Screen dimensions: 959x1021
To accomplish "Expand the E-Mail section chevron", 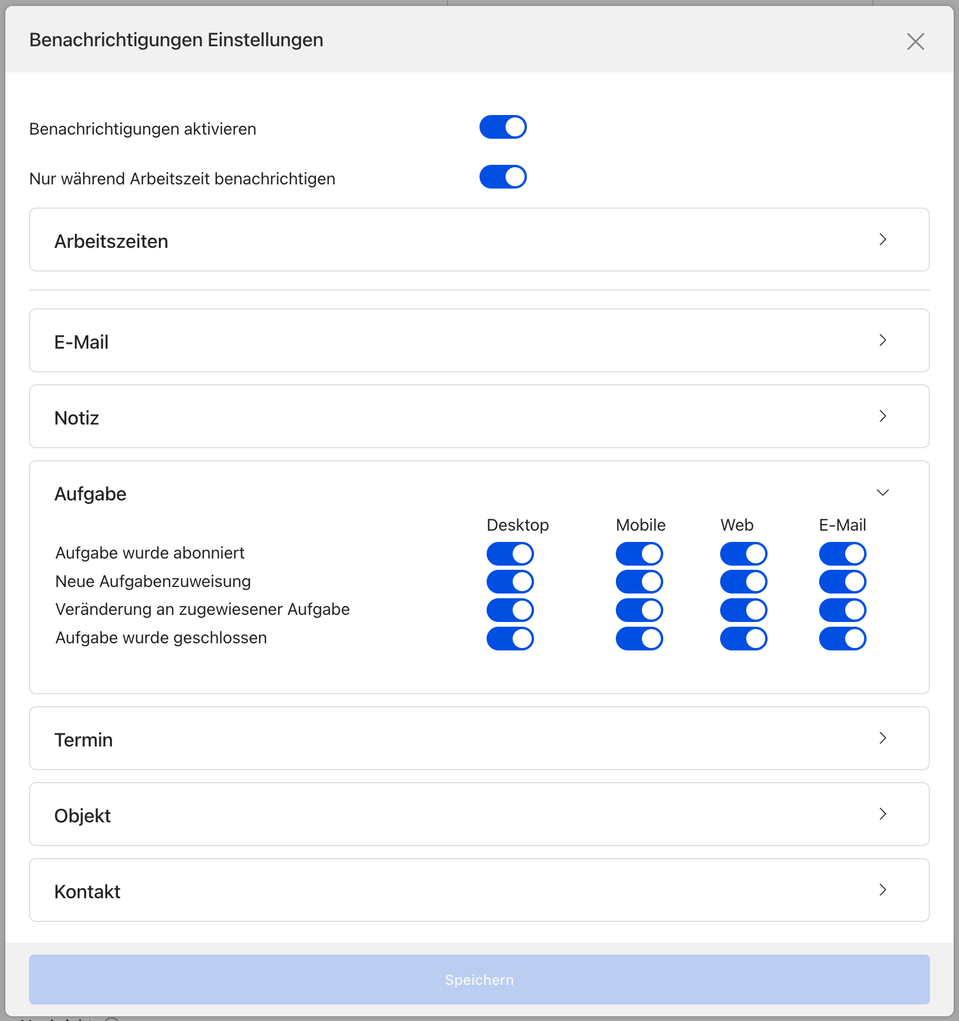I will (x=883, y=340).
